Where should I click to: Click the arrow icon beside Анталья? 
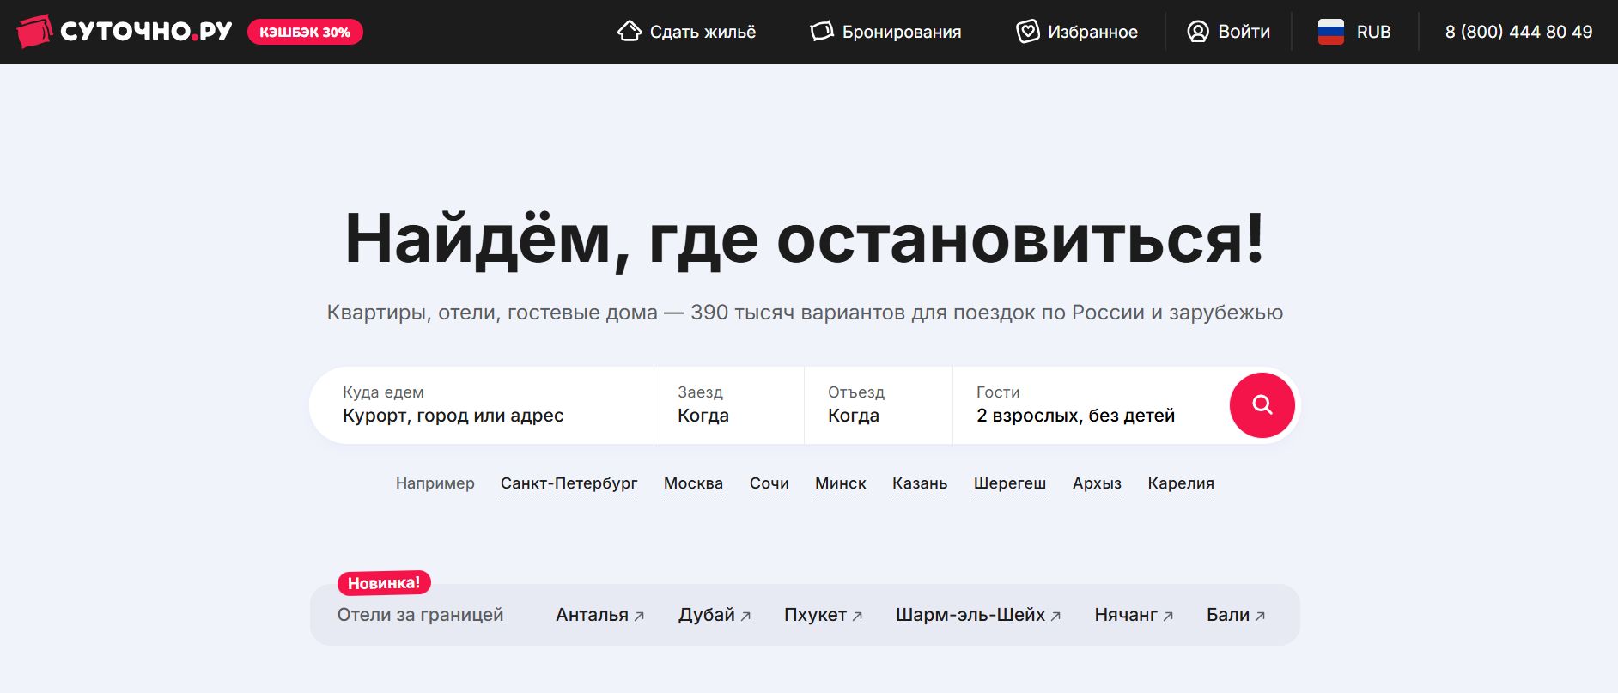639,617
